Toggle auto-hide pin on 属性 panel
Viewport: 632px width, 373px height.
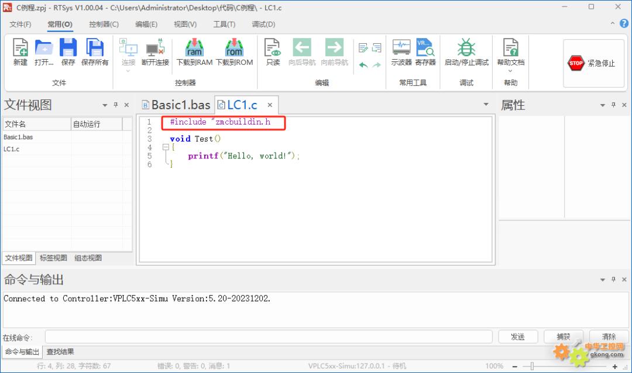tap(613, 105)
